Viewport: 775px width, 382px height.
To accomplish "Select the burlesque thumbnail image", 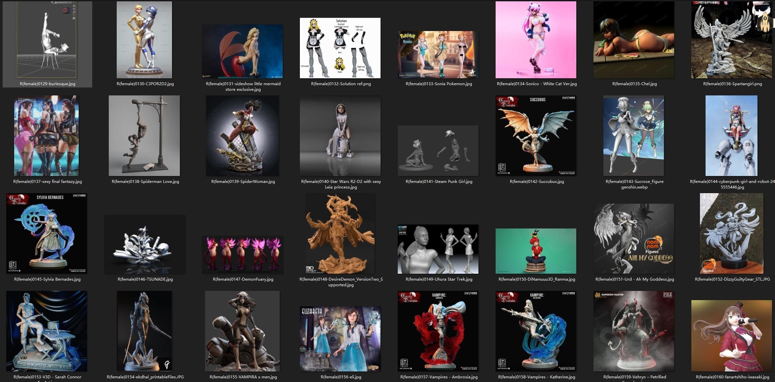I will pos(47,40).
